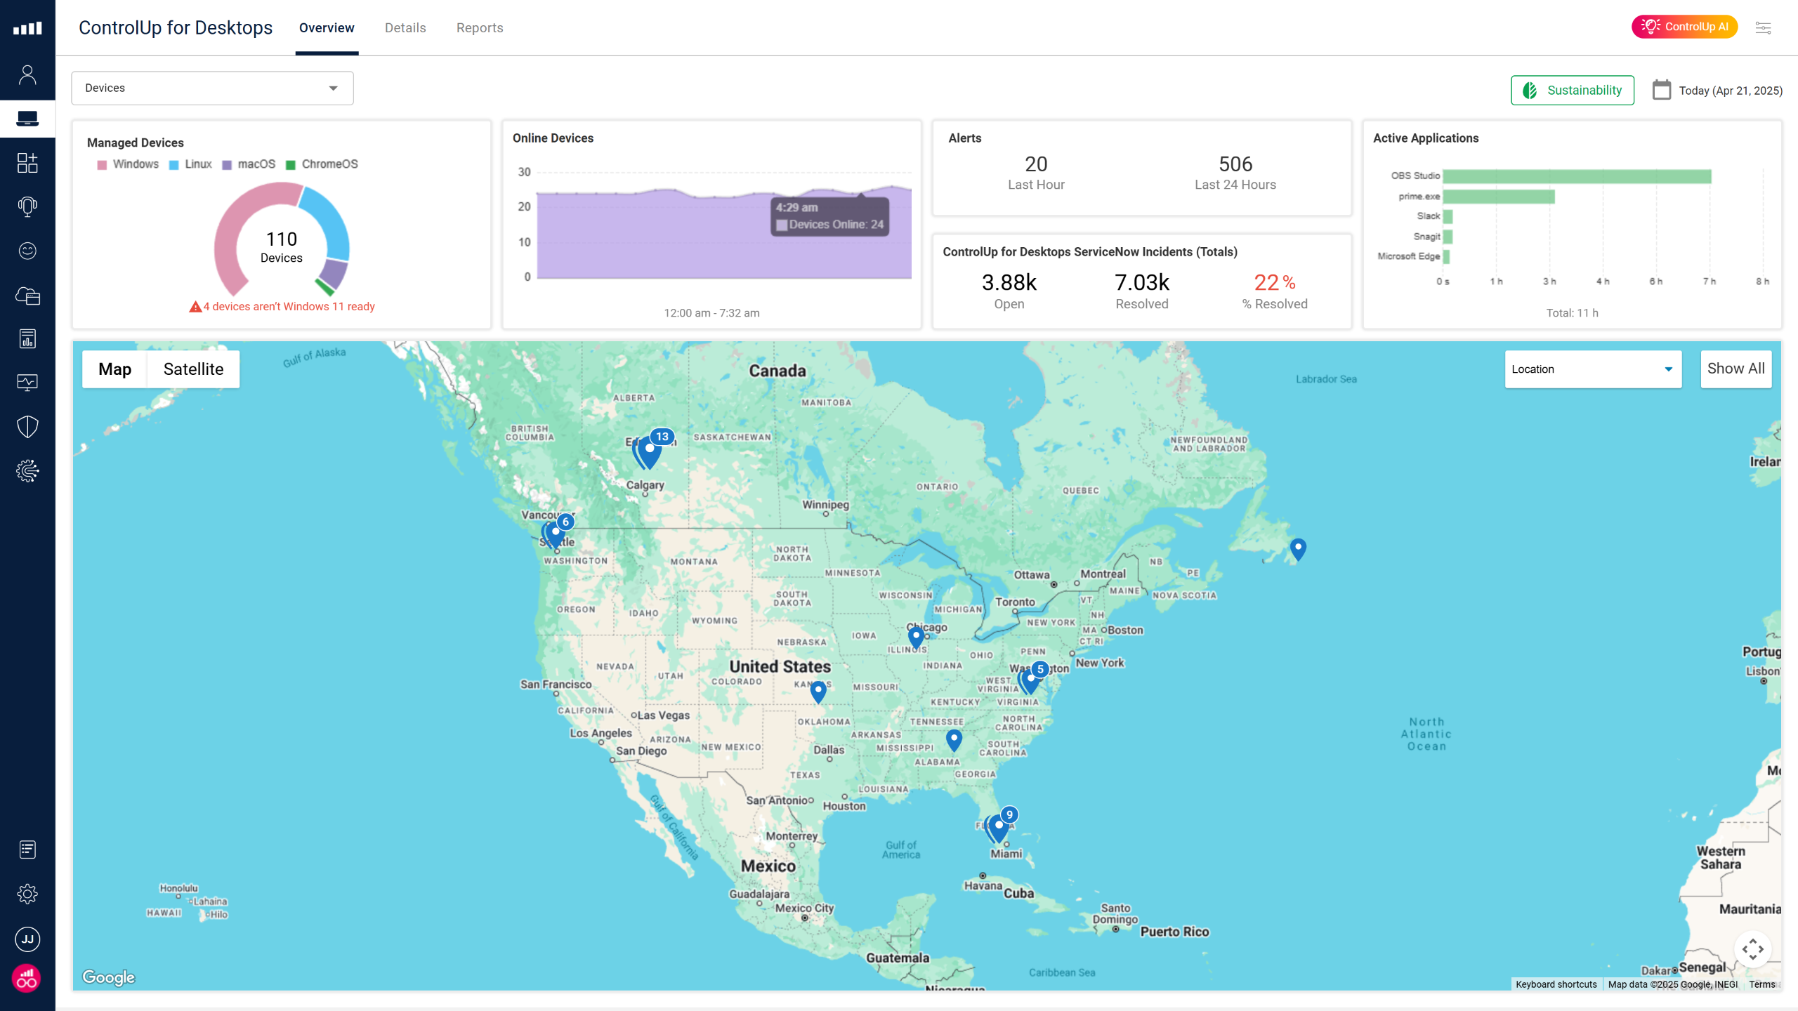Switch map to Satellite view
The height and width of the screenshot is (1011, 1798).
pos(193,369)
